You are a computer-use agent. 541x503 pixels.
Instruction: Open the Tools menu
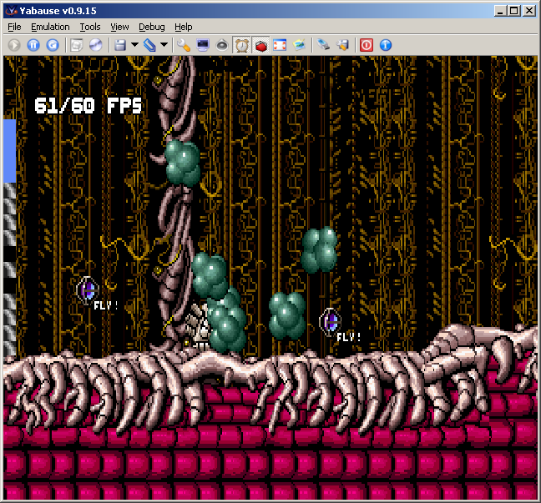[90, 27]
